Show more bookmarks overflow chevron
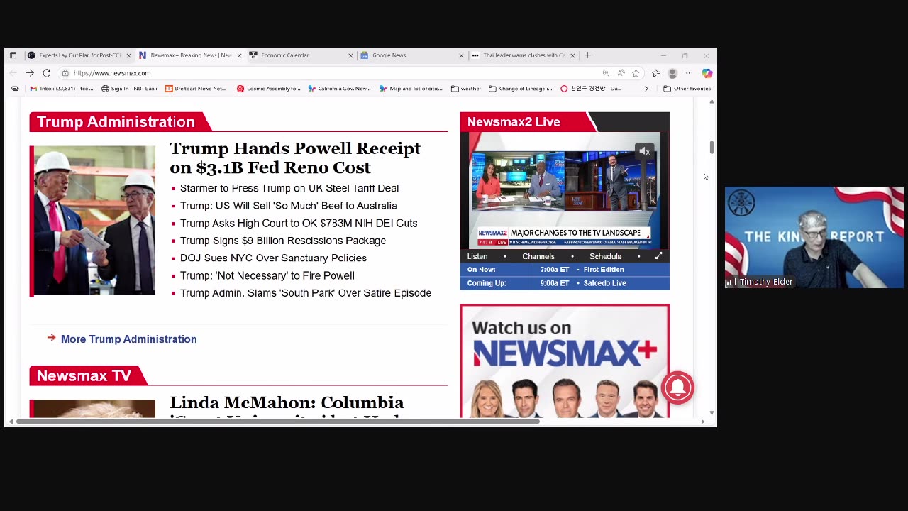908x511 pixels. [x=646, y=89]
